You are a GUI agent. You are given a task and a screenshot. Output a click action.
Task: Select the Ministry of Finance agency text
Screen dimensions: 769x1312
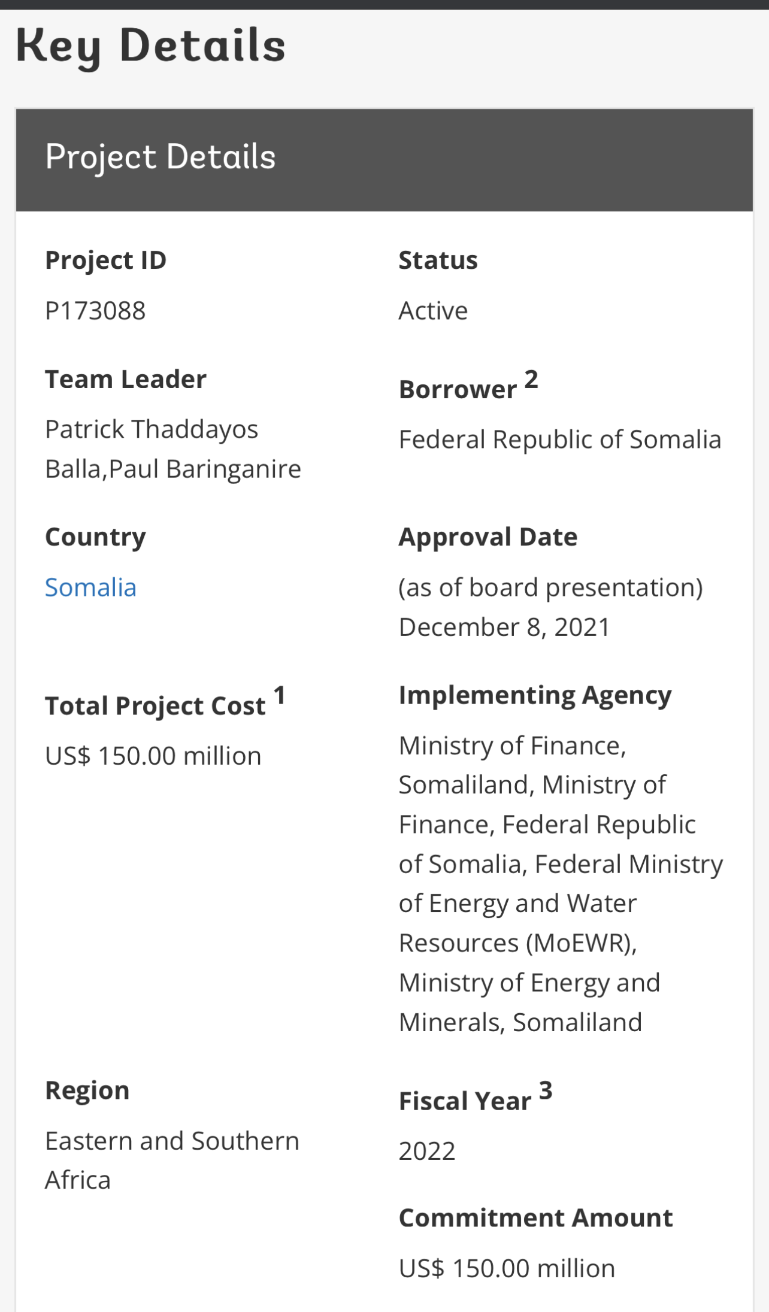[x=513, y=746]
